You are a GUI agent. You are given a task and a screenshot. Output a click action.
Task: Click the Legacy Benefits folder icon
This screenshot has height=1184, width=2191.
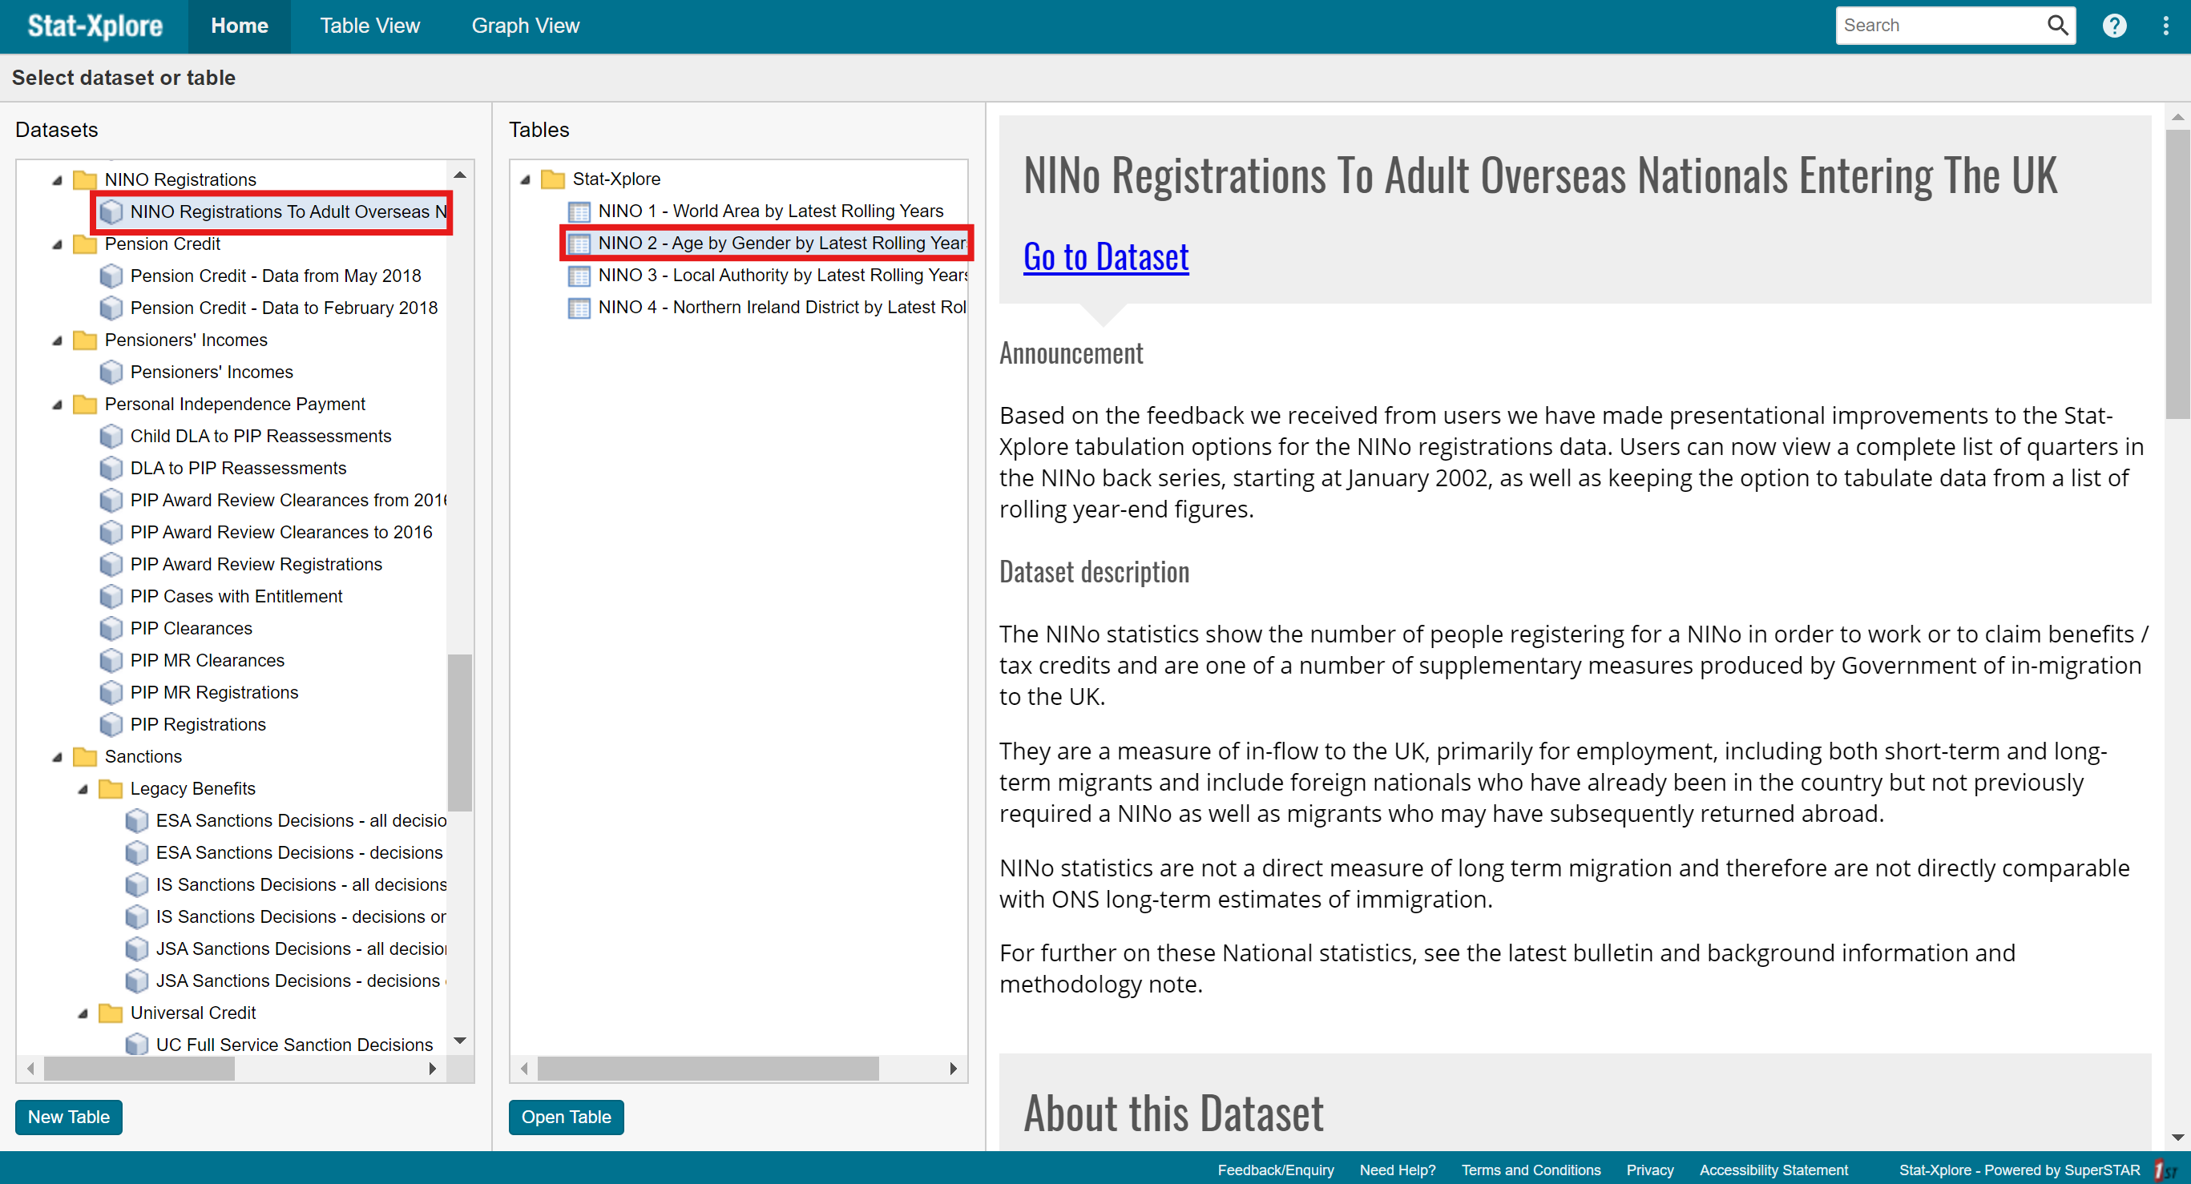coord(111,789)
